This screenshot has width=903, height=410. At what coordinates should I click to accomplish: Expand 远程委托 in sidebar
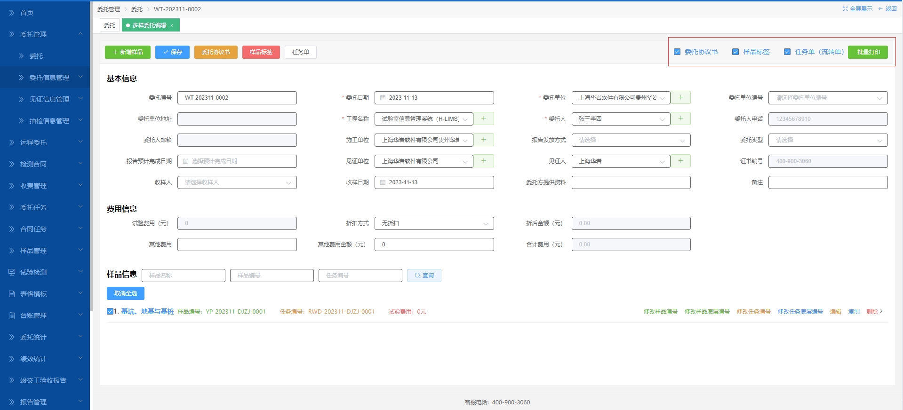coord(45,142)
